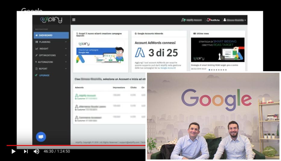Click the Dashboard home icon
Image resolution: width=281 pixels, height=161 pixels.
click(36, 35)
